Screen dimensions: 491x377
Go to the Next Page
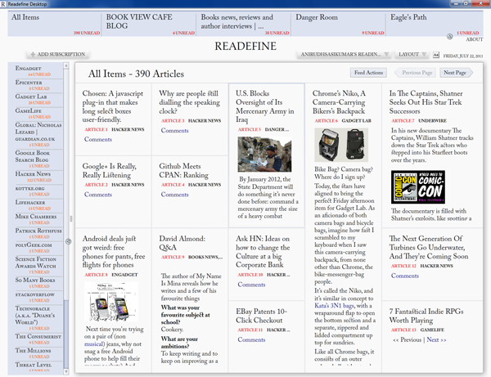[x=456, y=73]
